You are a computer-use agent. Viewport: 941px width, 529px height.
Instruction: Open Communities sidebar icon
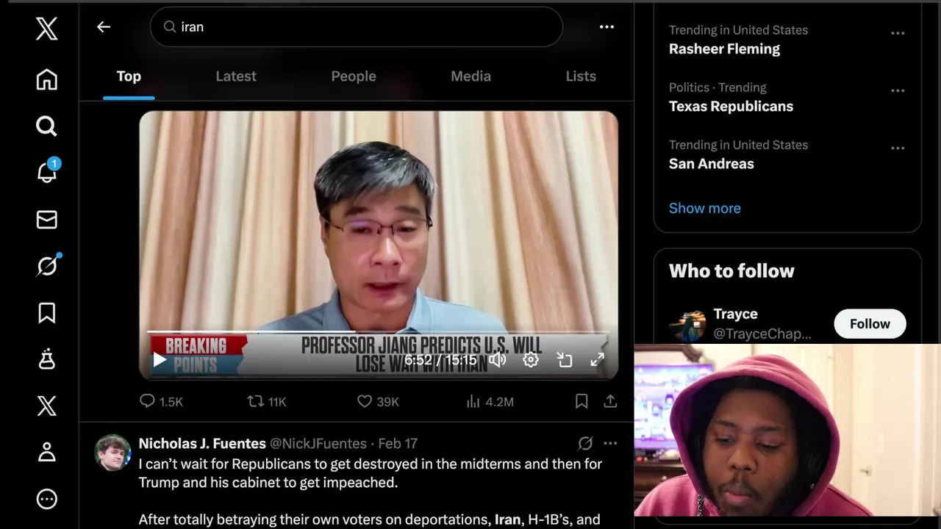pyautogui.click(x=46, y=359)
